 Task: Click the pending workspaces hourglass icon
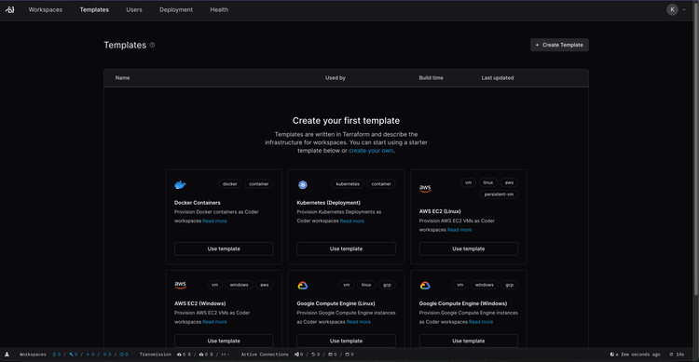coord(54,355)
